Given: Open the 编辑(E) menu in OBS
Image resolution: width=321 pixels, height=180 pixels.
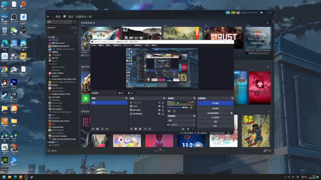Looking at the screenshot, I should [x=101, y=45].
